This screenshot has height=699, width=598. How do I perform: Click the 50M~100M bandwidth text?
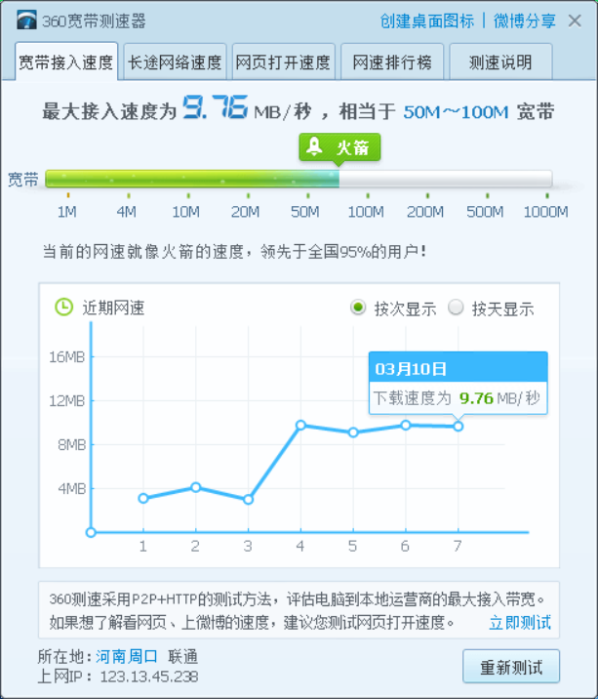tap(456, 112)
